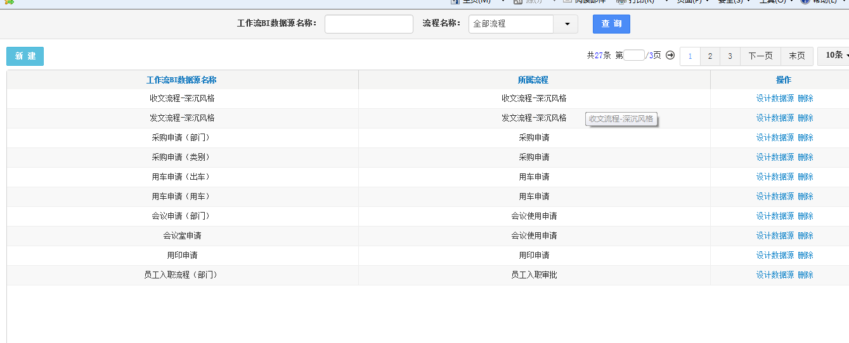Screen dimensions: 849x343
Task: Delete the 发文流程-深沉风格 row
Action: coord(805,118)
